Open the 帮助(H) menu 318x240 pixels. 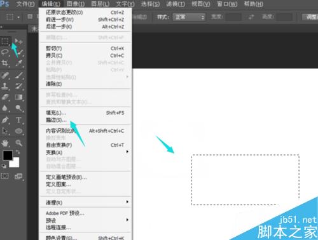coord(254,4)
